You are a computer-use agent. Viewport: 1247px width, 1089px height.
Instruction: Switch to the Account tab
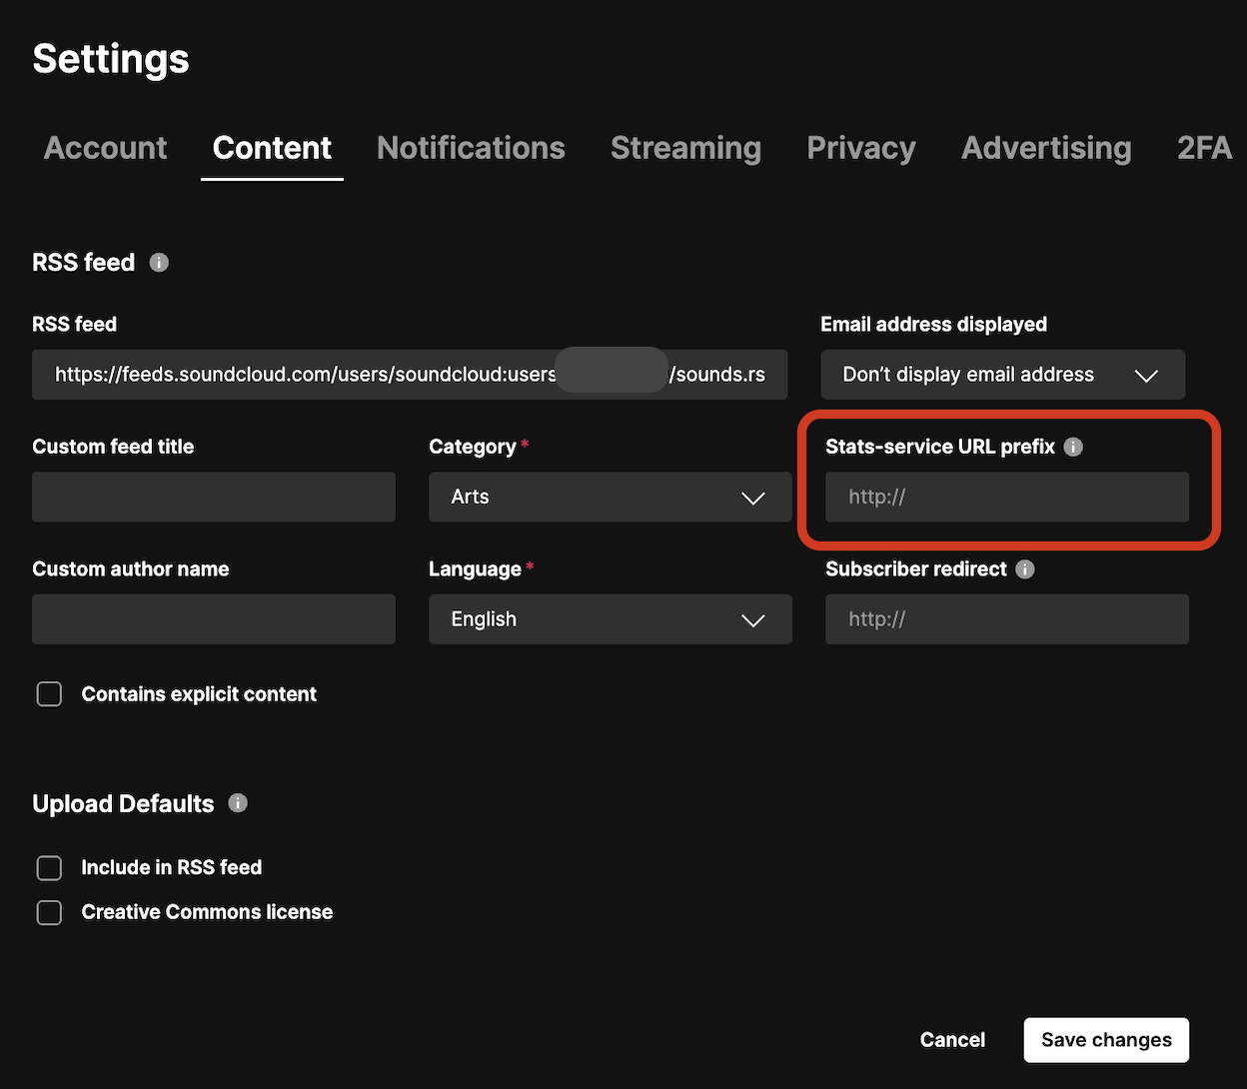[105, 148]
